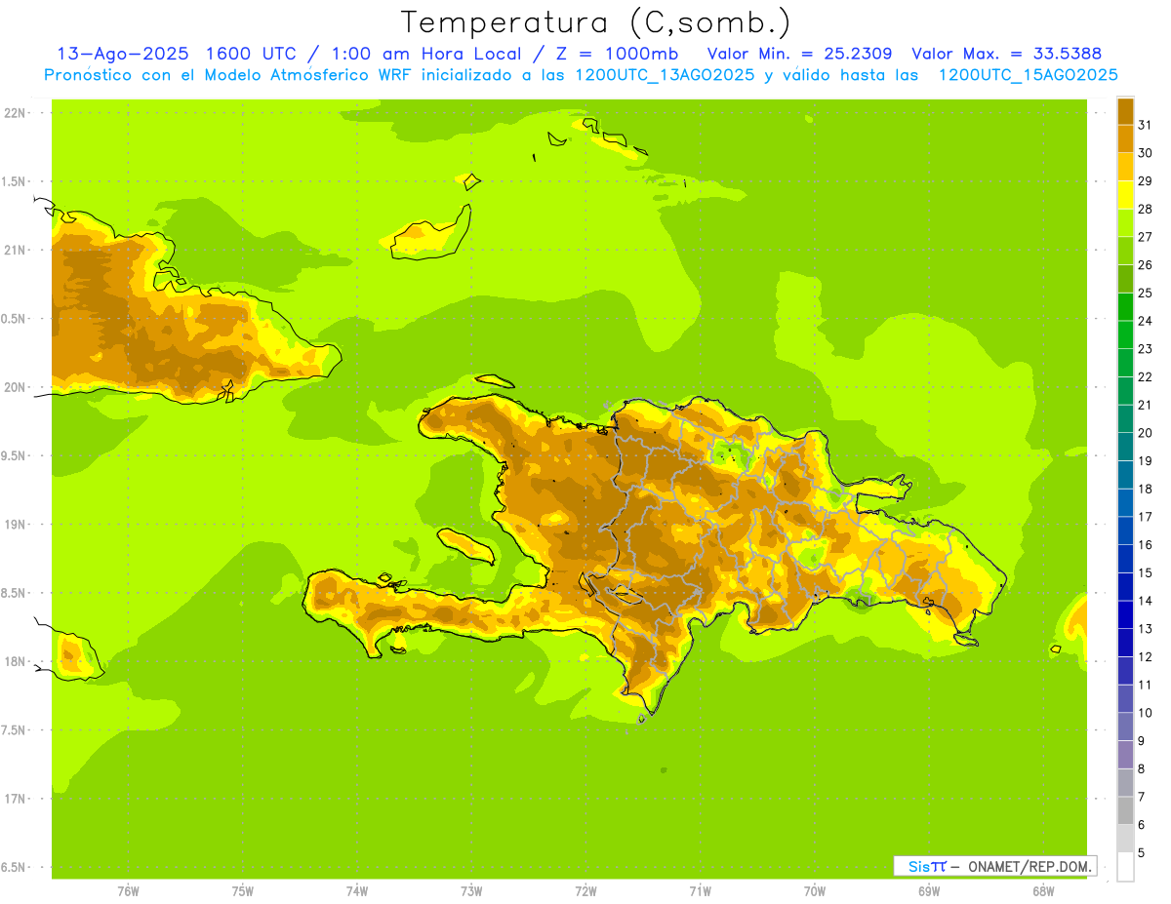Click the colorbar label "10"
Viewport: 1171px width, 904px height.
click(x=1145, y=713)
